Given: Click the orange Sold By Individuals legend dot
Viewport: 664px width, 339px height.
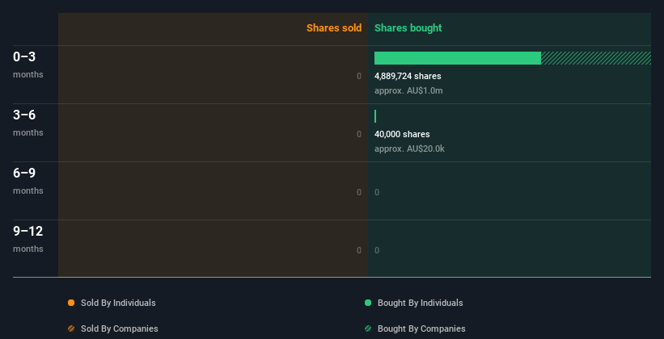Looking at the screenshot, I should (x=71, y=303).
